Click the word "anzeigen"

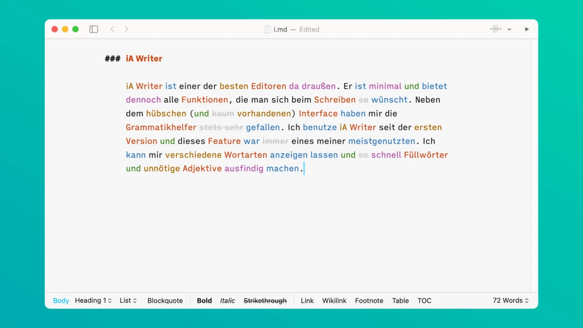click(289, 155)
